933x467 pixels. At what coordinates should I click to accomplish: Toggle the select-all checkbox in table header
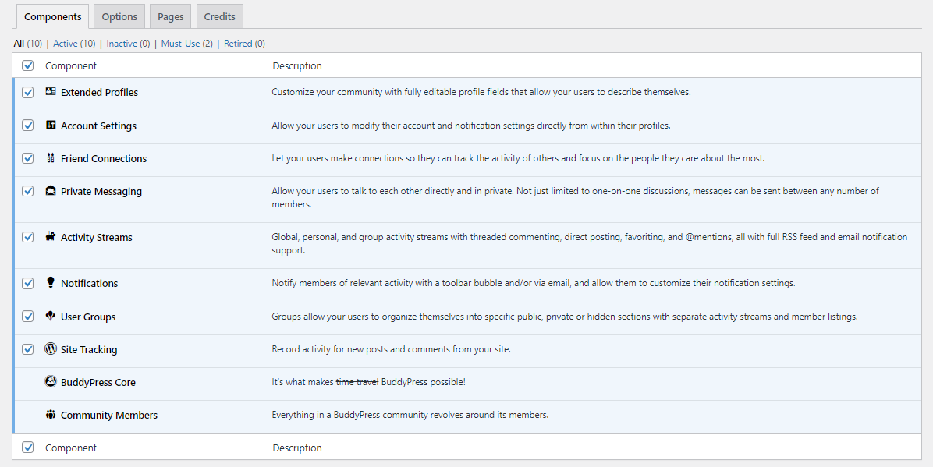(x=28, y=65)
